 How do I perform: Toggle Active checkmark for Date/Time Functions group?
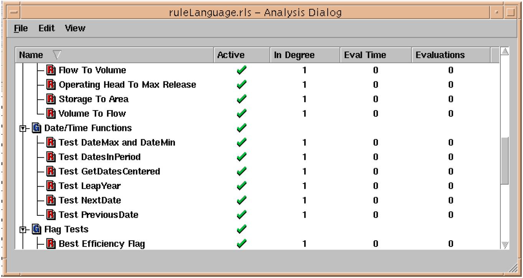[242, 128]
